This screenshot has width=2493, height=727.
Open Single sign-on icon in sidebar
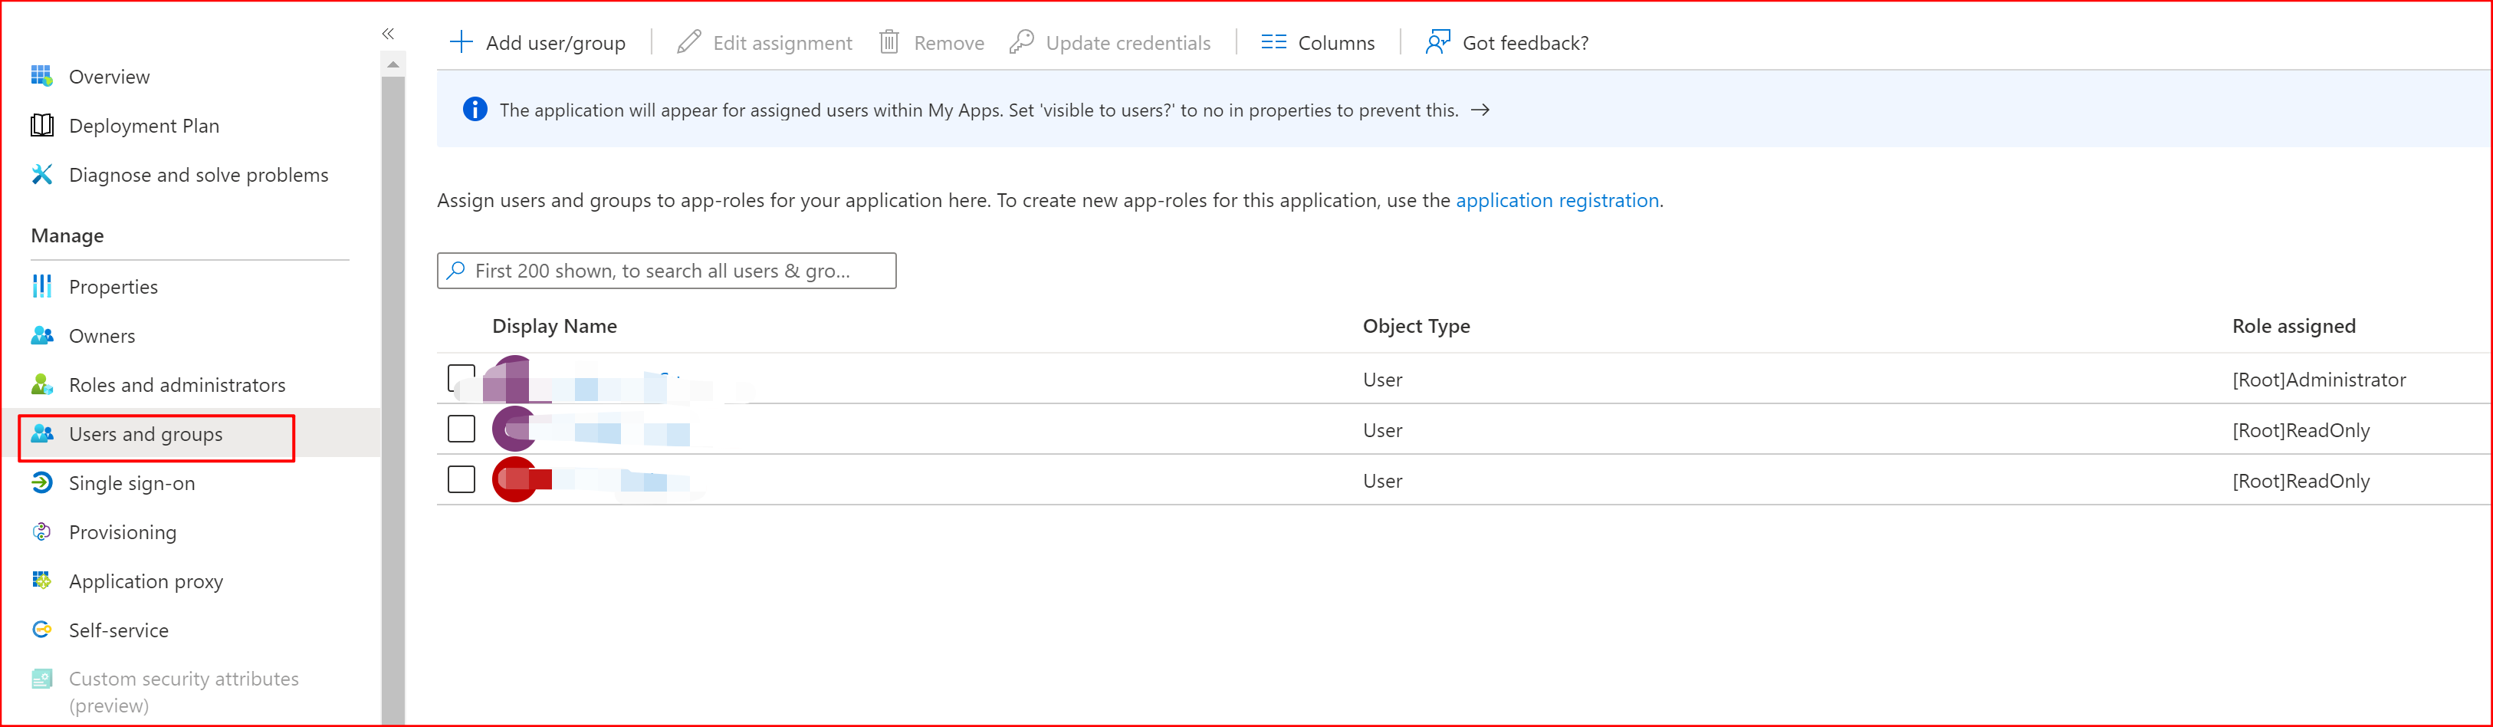point(41,482)
